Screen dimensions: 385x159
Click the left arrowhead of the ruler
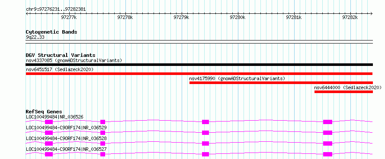pos(27,13)
